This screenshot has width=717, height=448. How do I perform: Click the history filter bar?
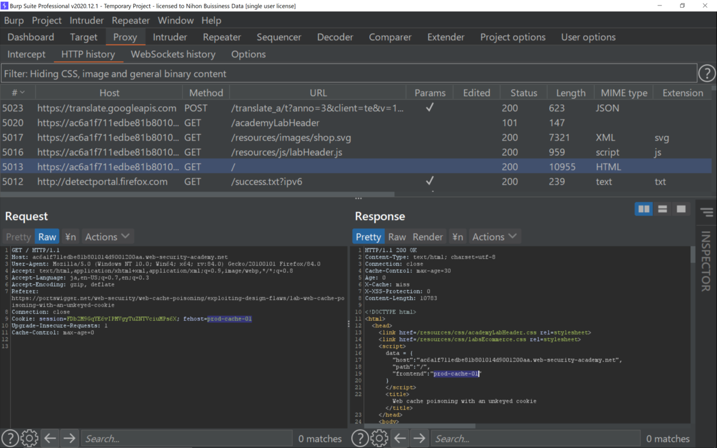click(x=349, y=73)
